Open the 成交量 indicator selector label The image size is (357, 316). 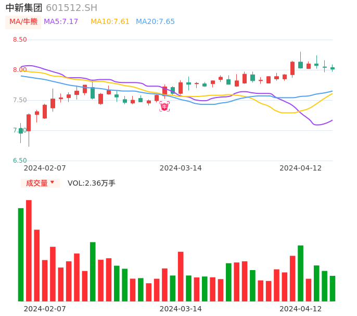[36, 183]
